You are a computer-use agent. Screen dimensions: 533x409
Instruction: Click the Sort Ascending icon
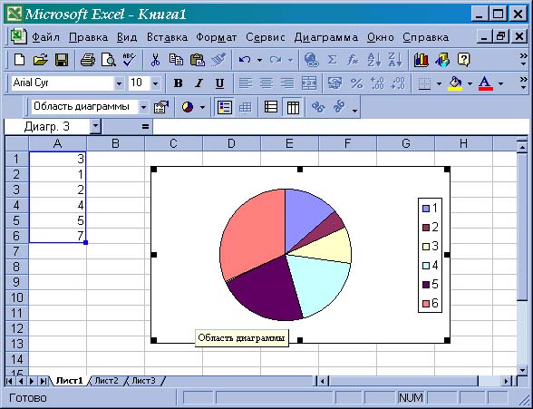[374, 60]
